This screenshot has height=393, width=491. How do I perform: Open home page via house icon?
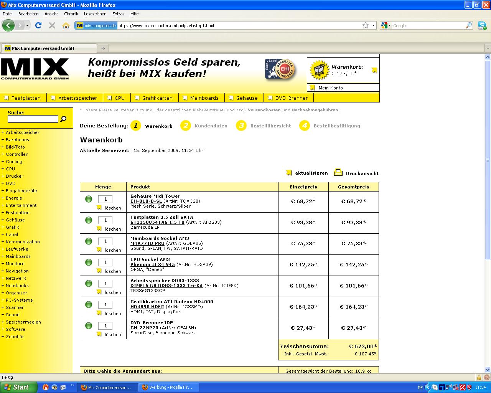pos(66,25)
